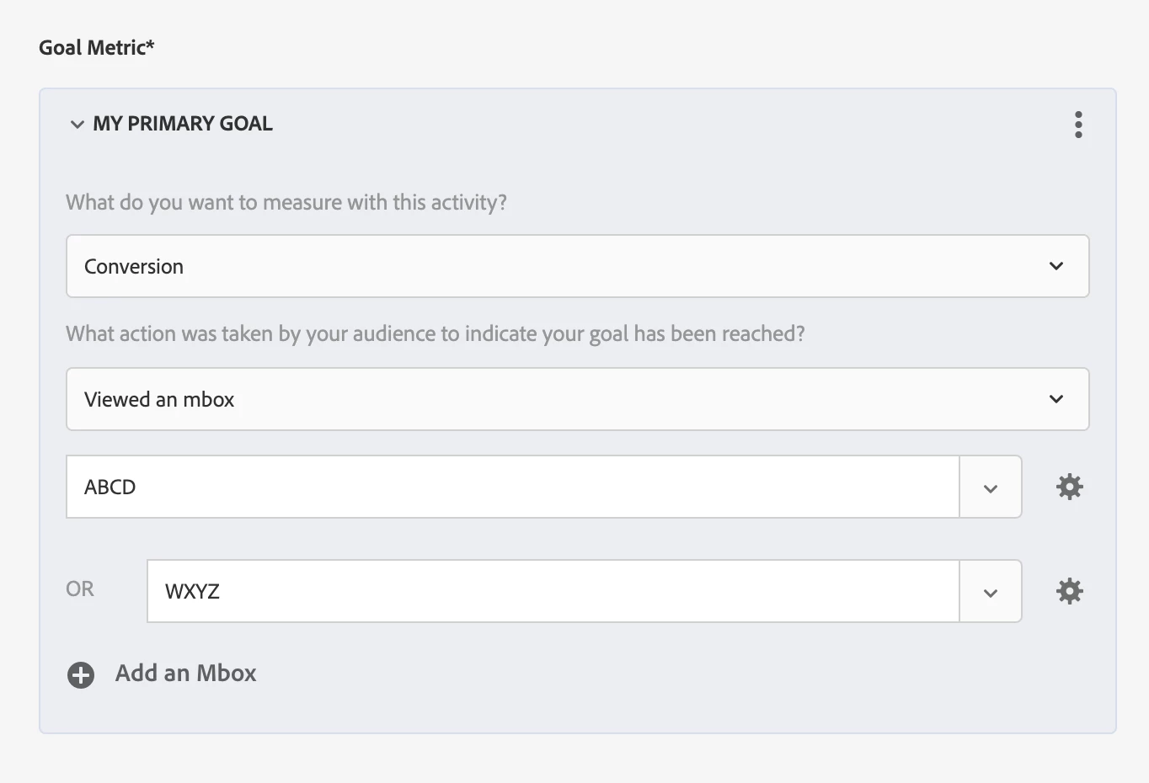Click the "Goal Metric" heading

pyautogui.click(x=97, y=48)
